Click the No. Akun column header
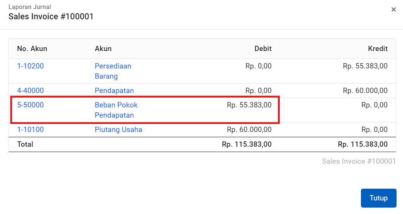The image size is (403, 214). (32, 49)
